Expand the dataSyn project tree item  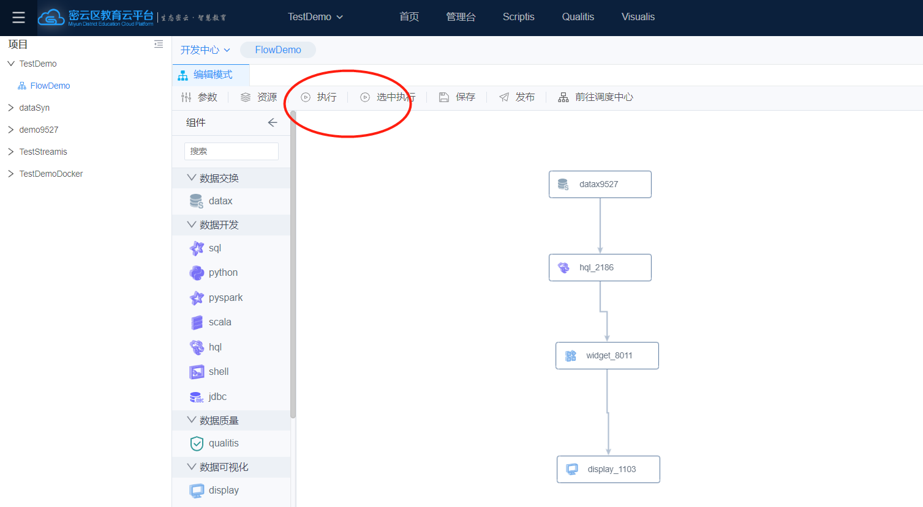coord(10,108)
